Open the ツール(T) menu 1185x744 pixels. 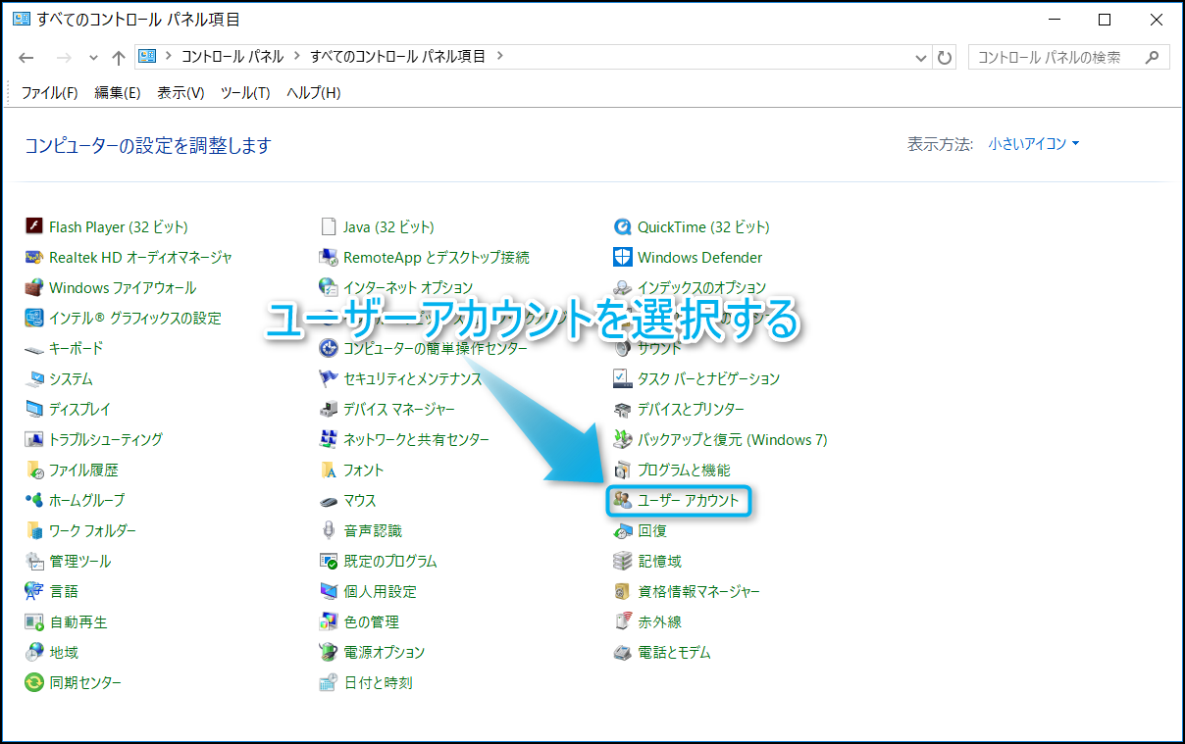tap(245, 92)
